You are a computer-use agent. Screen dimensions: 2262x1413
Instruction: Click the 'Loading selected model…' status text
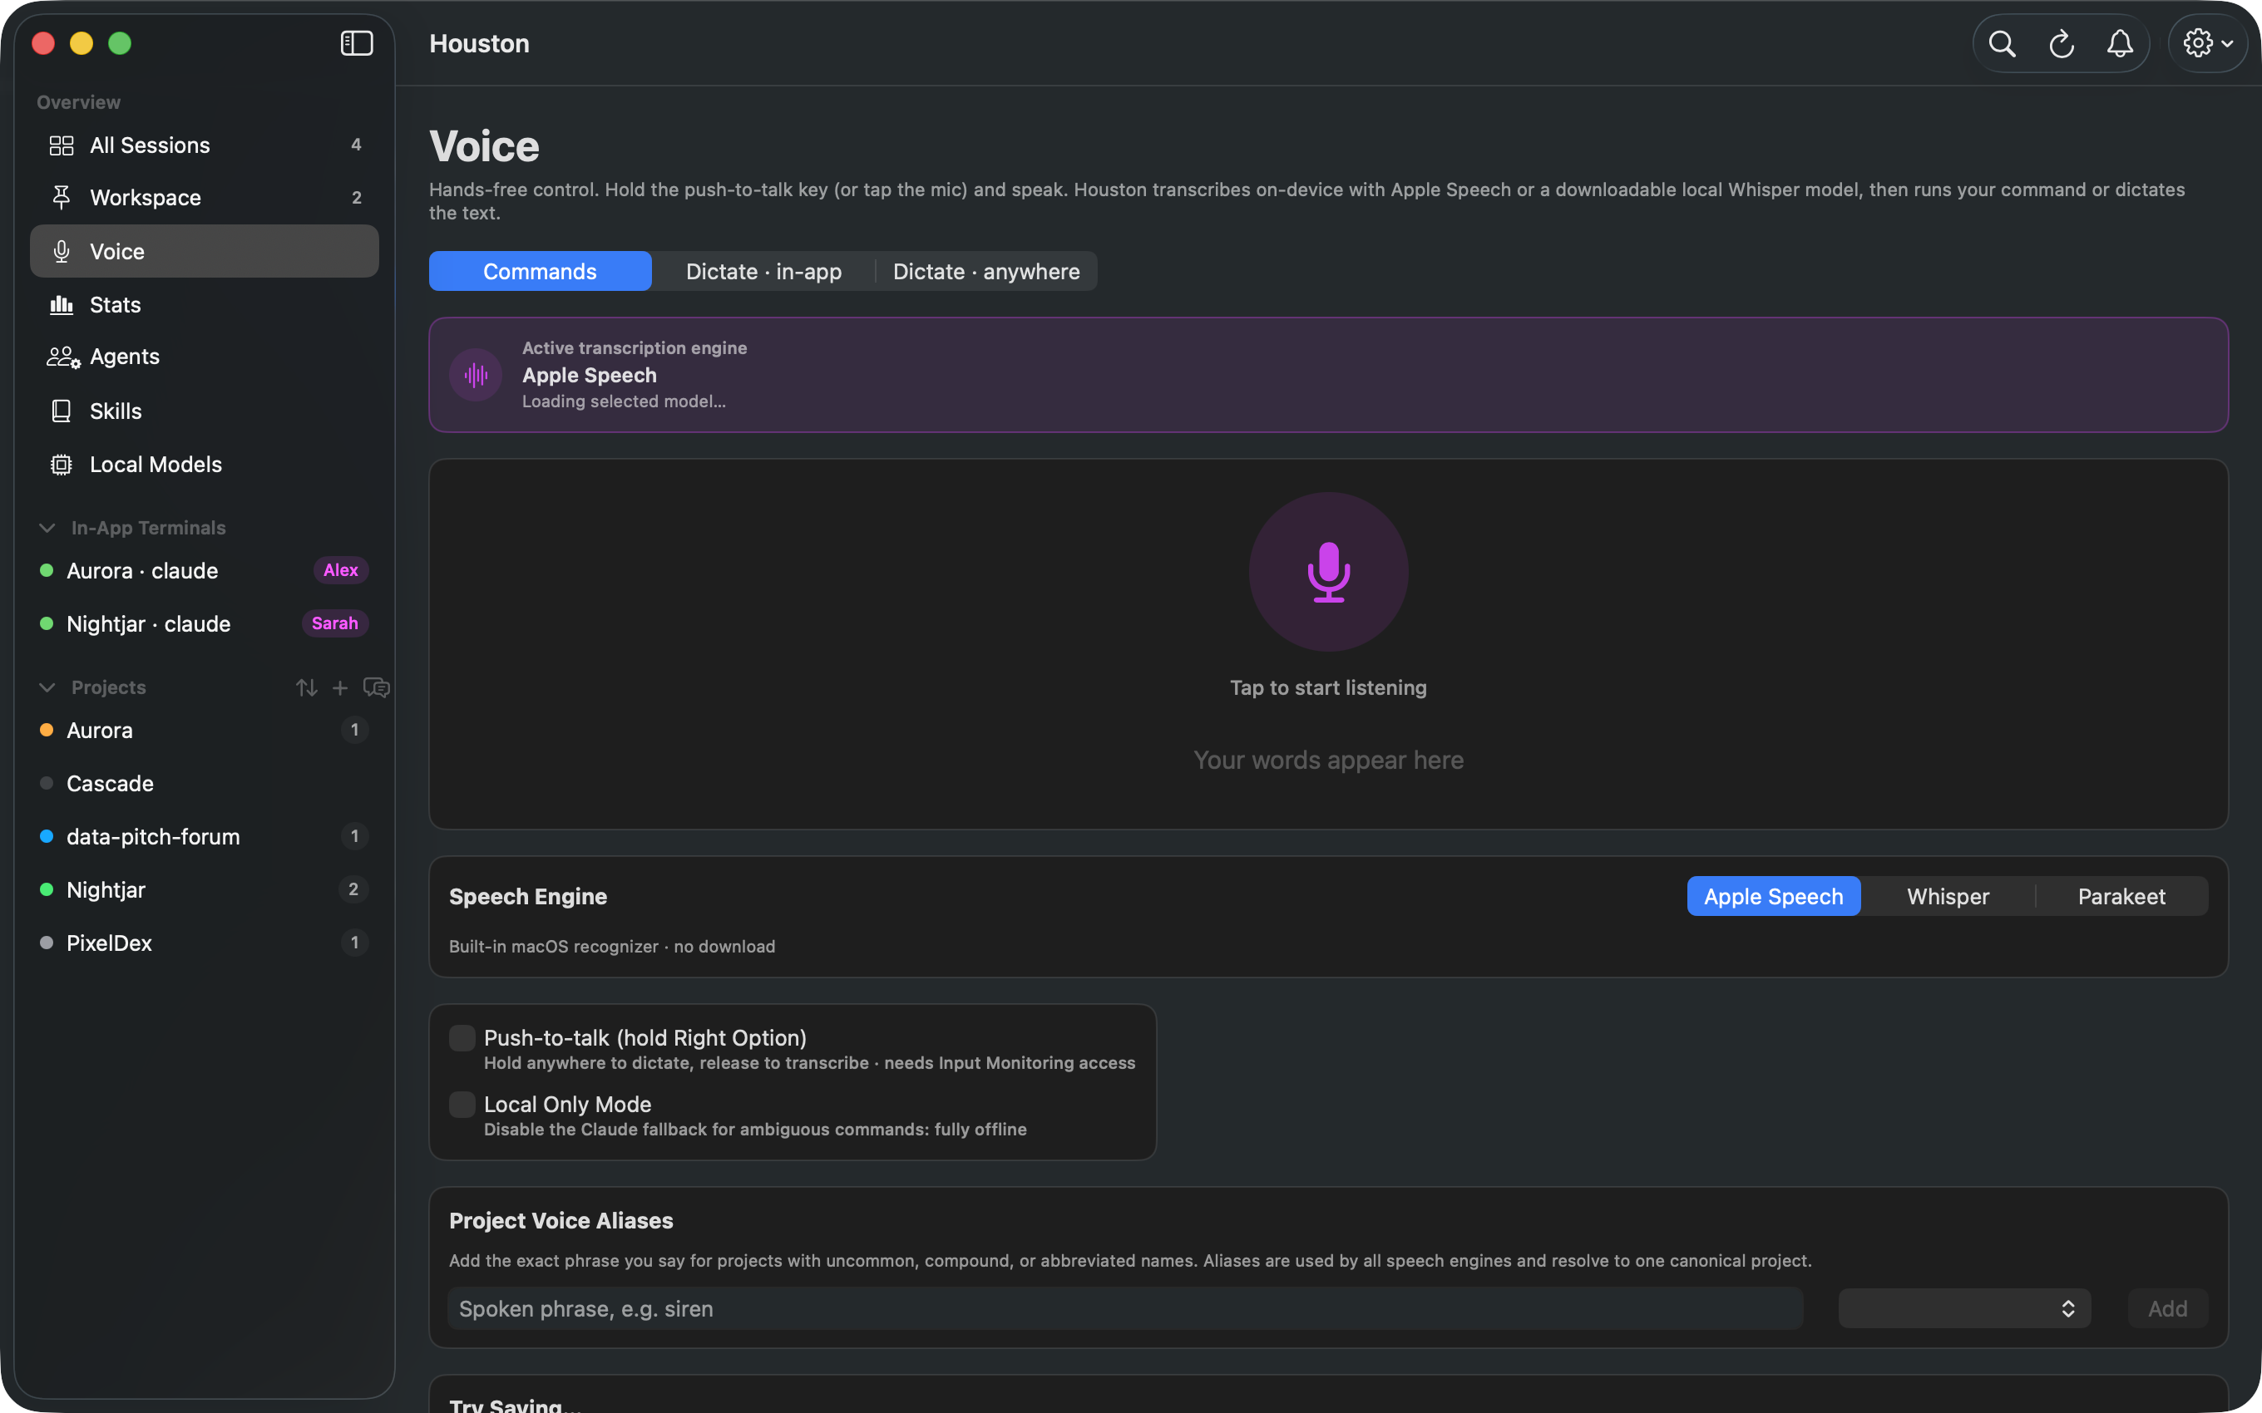pyautogui.click(x=624, y=401)
